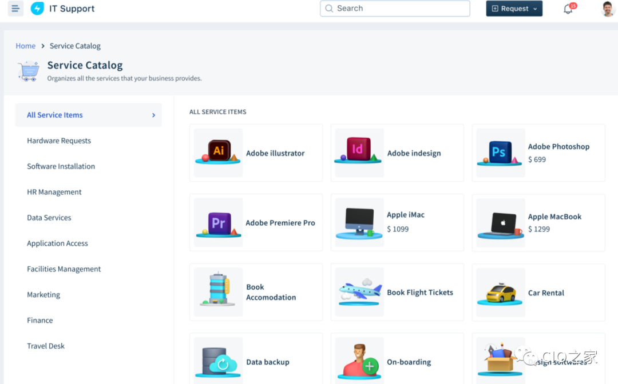Screen dimensions: 618x384
Task: Select Hardware Requests category
Action: (59, 141)
